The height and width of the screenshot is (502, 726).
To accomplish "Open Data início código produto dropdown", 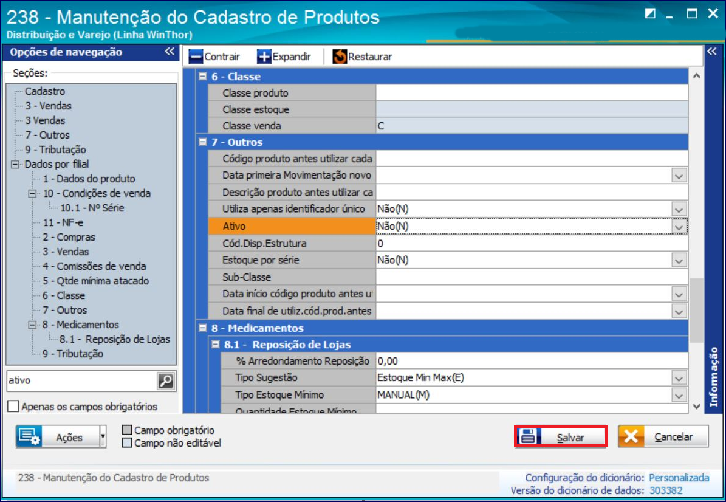I will point(679,294).
